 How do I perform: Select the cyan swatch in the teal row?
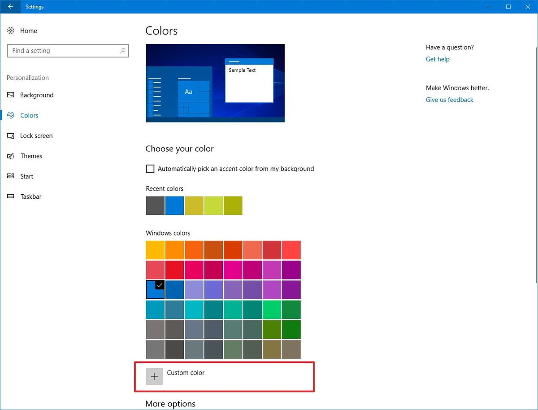click(194, 310)
